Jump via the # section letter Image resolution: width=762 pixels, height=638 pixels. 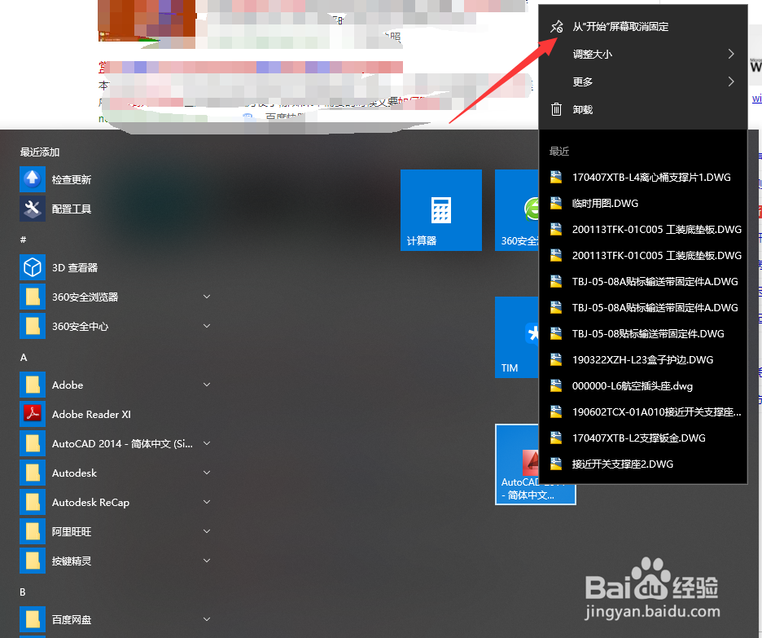click(x=23, y=240)
